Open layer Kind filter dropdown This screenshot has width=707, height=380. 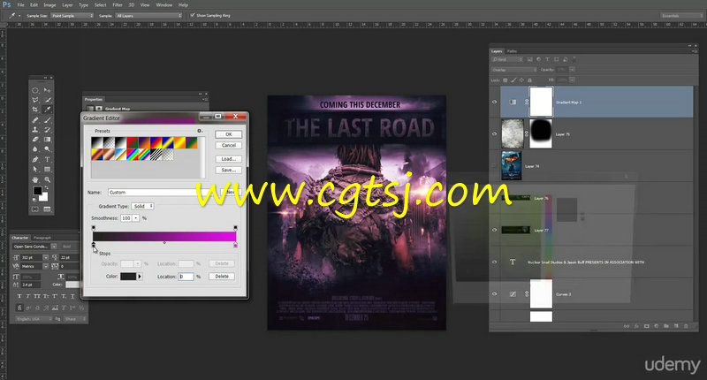pyautogui.click(x=507, y=59)
